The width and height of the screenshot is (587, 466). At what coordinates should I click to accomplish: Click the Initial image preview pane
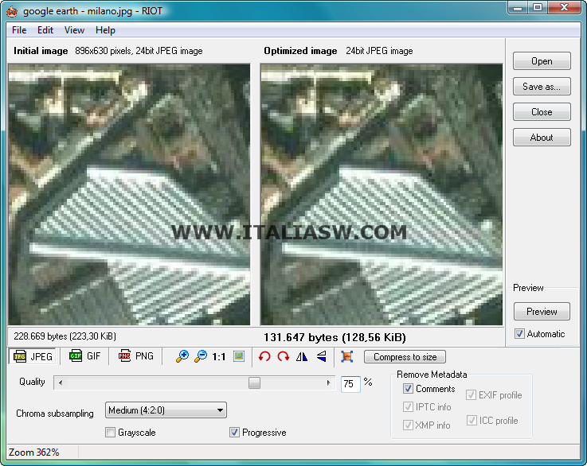point(129,194)
